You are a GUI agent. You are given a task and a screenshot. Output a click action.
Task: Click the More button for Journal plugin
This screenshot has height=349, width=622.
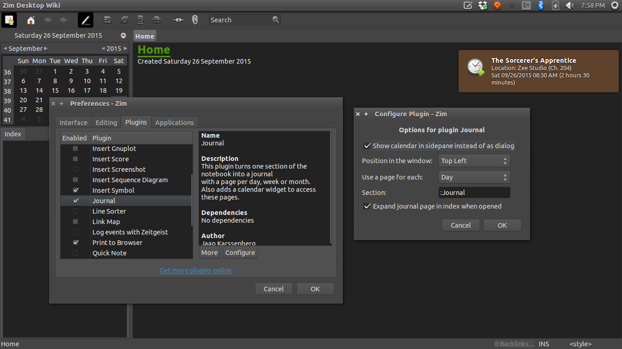click(209, 253)
